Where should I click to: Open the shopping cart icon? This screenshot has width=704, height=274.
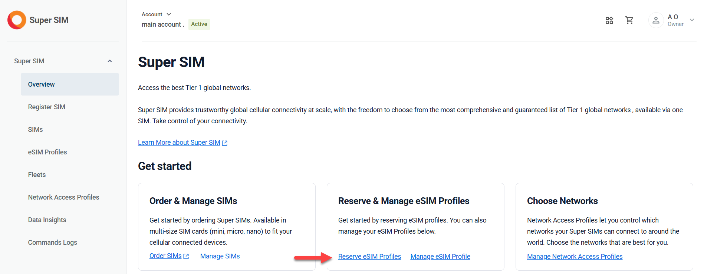(629, 20)
